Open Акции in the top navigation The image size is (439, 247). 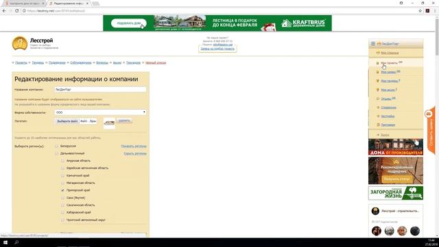pyautogui.click(x=117, y=62)
